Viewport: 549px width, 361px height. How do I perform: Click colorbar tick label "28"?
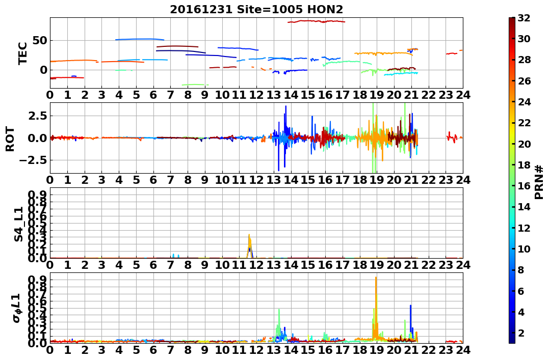click(x=524, y=60)
